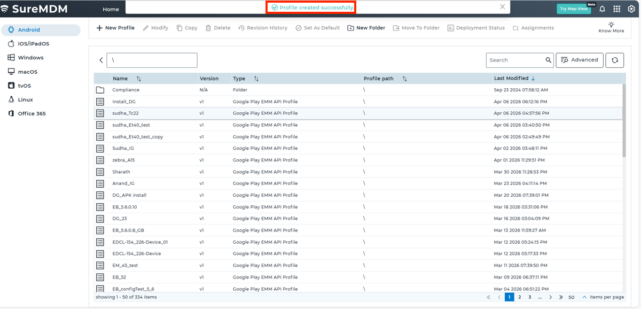Click the Compliance folder icon
This screenshot has height=309, width=641.
pos(100,90)
